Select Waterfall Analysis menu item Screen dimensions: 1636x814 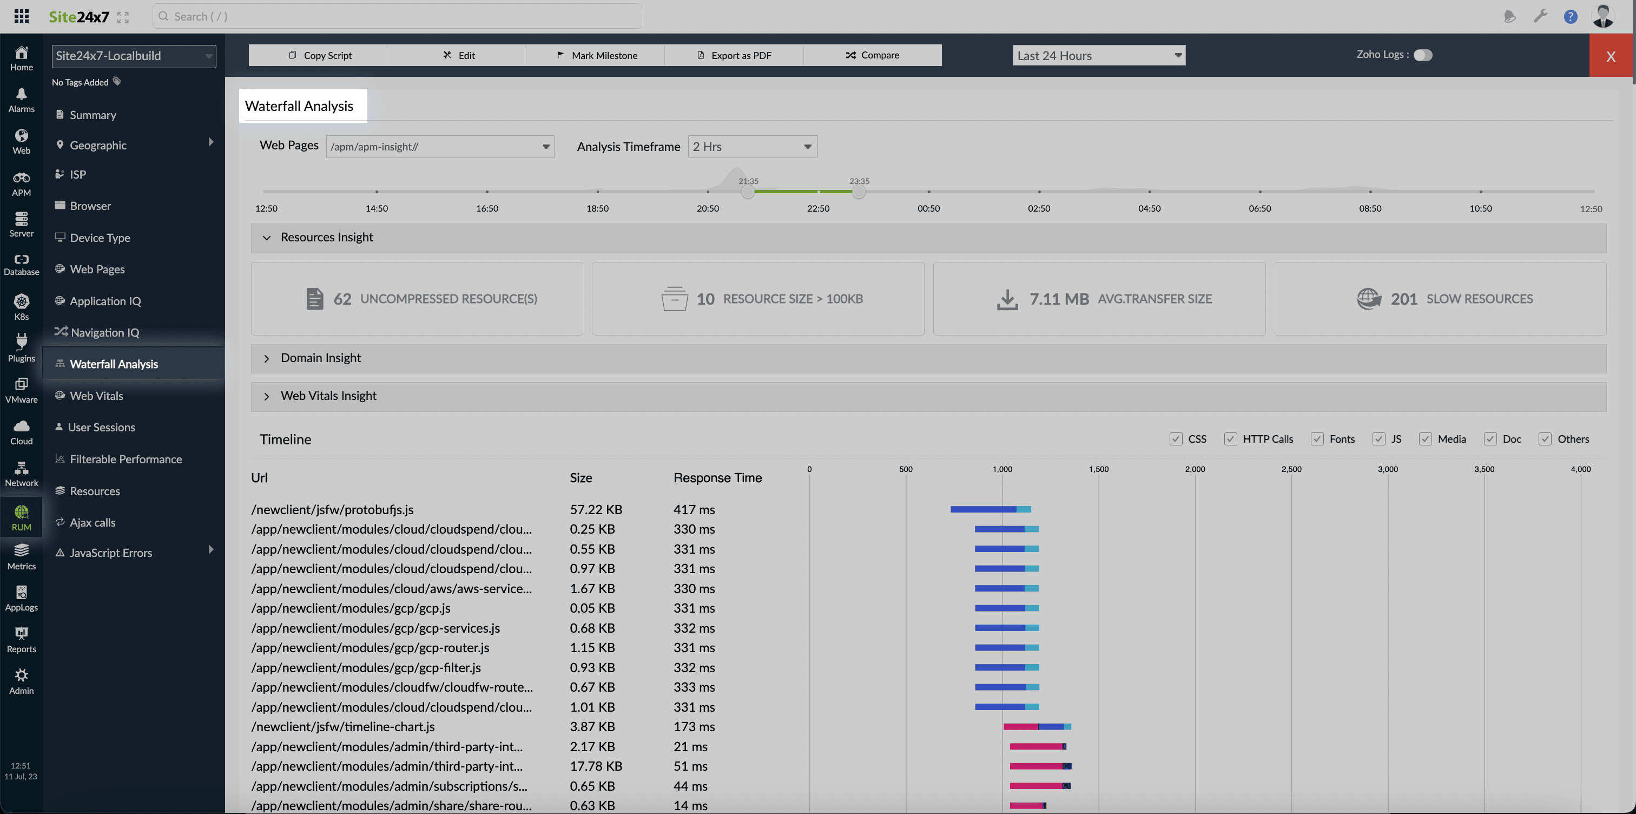[x=114, y=363]
